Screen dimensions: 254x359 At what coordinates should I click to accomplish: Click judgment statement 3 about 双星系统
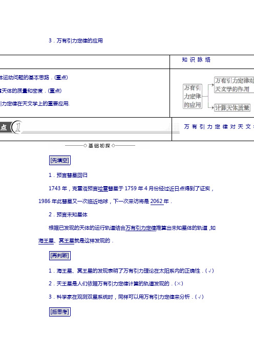point(126,297)
